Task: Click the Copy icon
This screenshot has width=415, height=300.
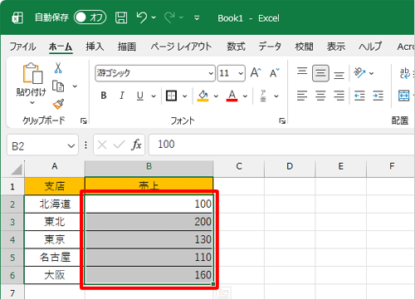Action: click(x=58, y=86)
